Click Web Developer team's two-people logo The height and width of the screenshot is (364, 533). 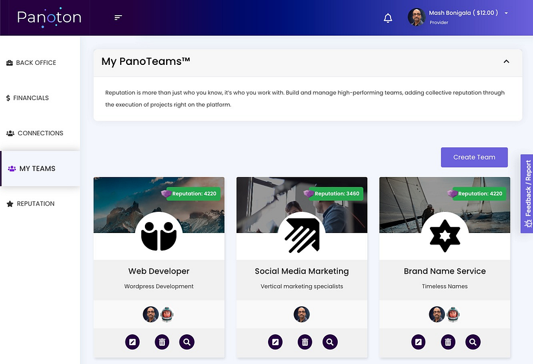(159, 235)
